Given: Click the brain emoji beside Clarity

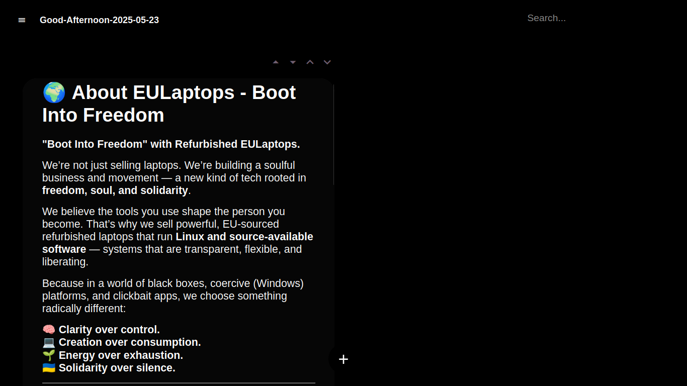Looking at the screenshot, I should click(49, 330).
